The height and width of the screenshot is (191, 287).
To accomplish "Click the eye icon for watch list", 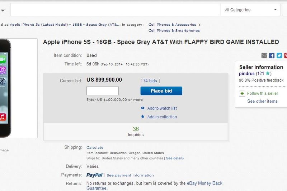I will (x=143, y=108).
